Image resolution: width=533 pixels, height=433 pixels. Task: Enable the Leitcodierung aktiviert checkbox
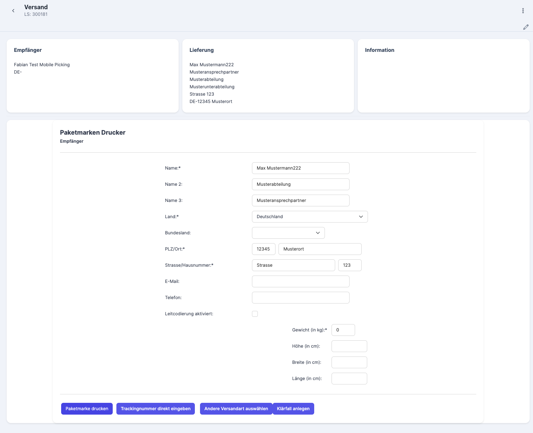click(255, 314)
